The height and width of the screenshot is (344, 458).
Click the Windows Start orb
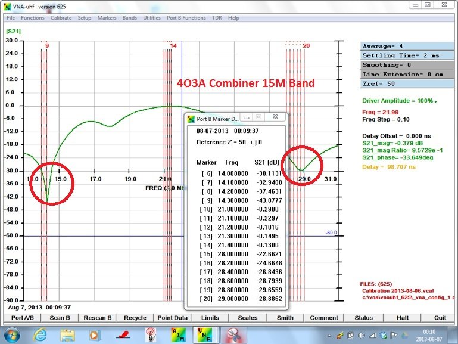coord(13,334)
